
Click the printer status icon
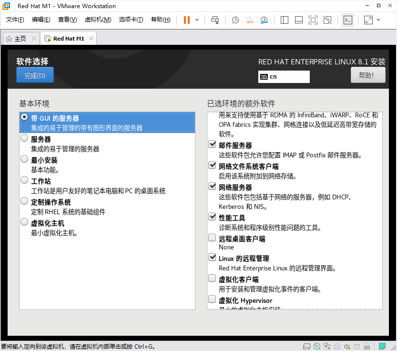tap(337, 346)
